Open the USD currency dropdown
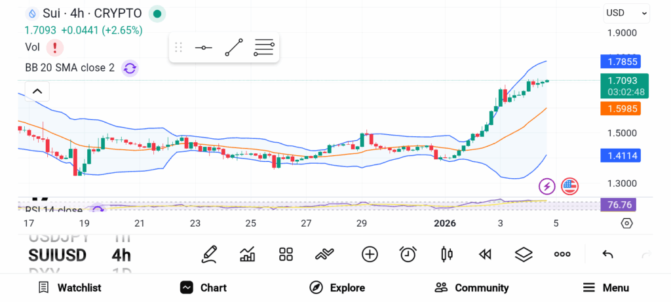The width and height of the screenshot is (671, 302). pyautogui.click(x=626, y=12)
